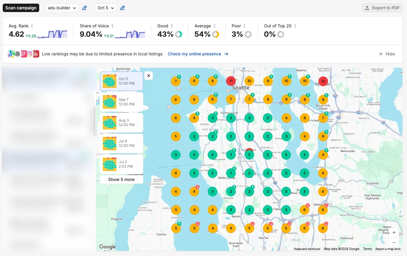Viewport: 407px width, 256px height.
Task: Click the 43% Good value
Action: tap(165, 34)
